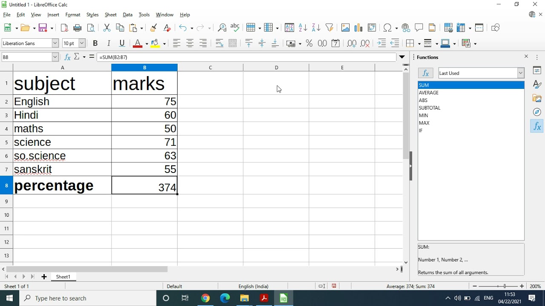545x306 pixels.
Task: Open Font Name dropdown Liberation Sans
Action: [x=55, y=43]
